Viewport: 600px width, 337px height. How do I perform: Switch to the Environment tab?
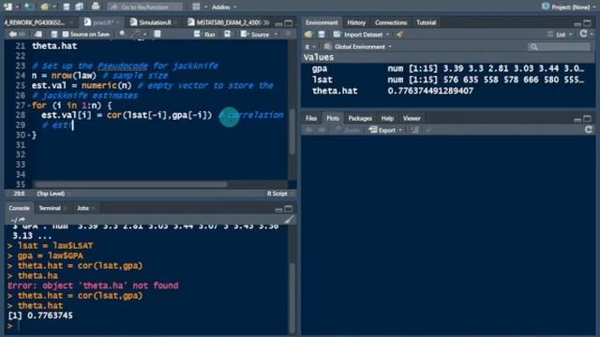(322, 22)
